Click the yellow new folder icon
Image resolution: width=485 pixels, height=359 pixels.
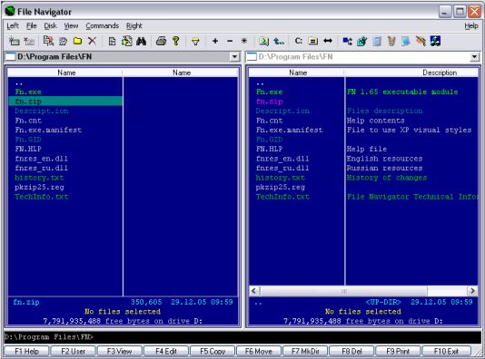click(77, 41)
